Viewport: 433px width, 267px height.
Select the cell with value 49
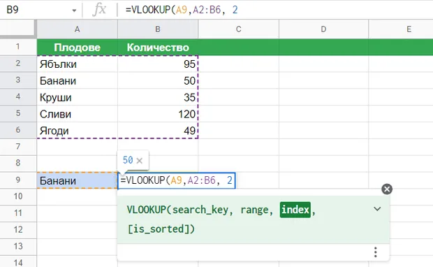click(x=158, y=130)
